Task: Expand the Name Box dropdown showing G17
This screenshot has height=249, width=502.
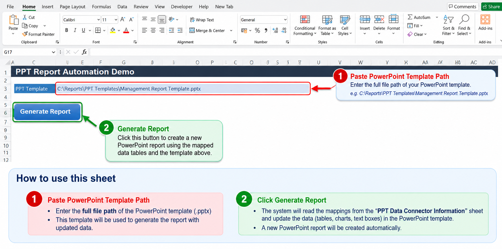Action: 53,52
